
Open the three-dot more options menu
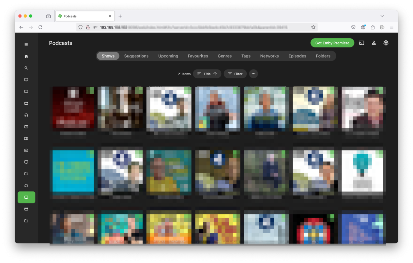tap(253, 74)
